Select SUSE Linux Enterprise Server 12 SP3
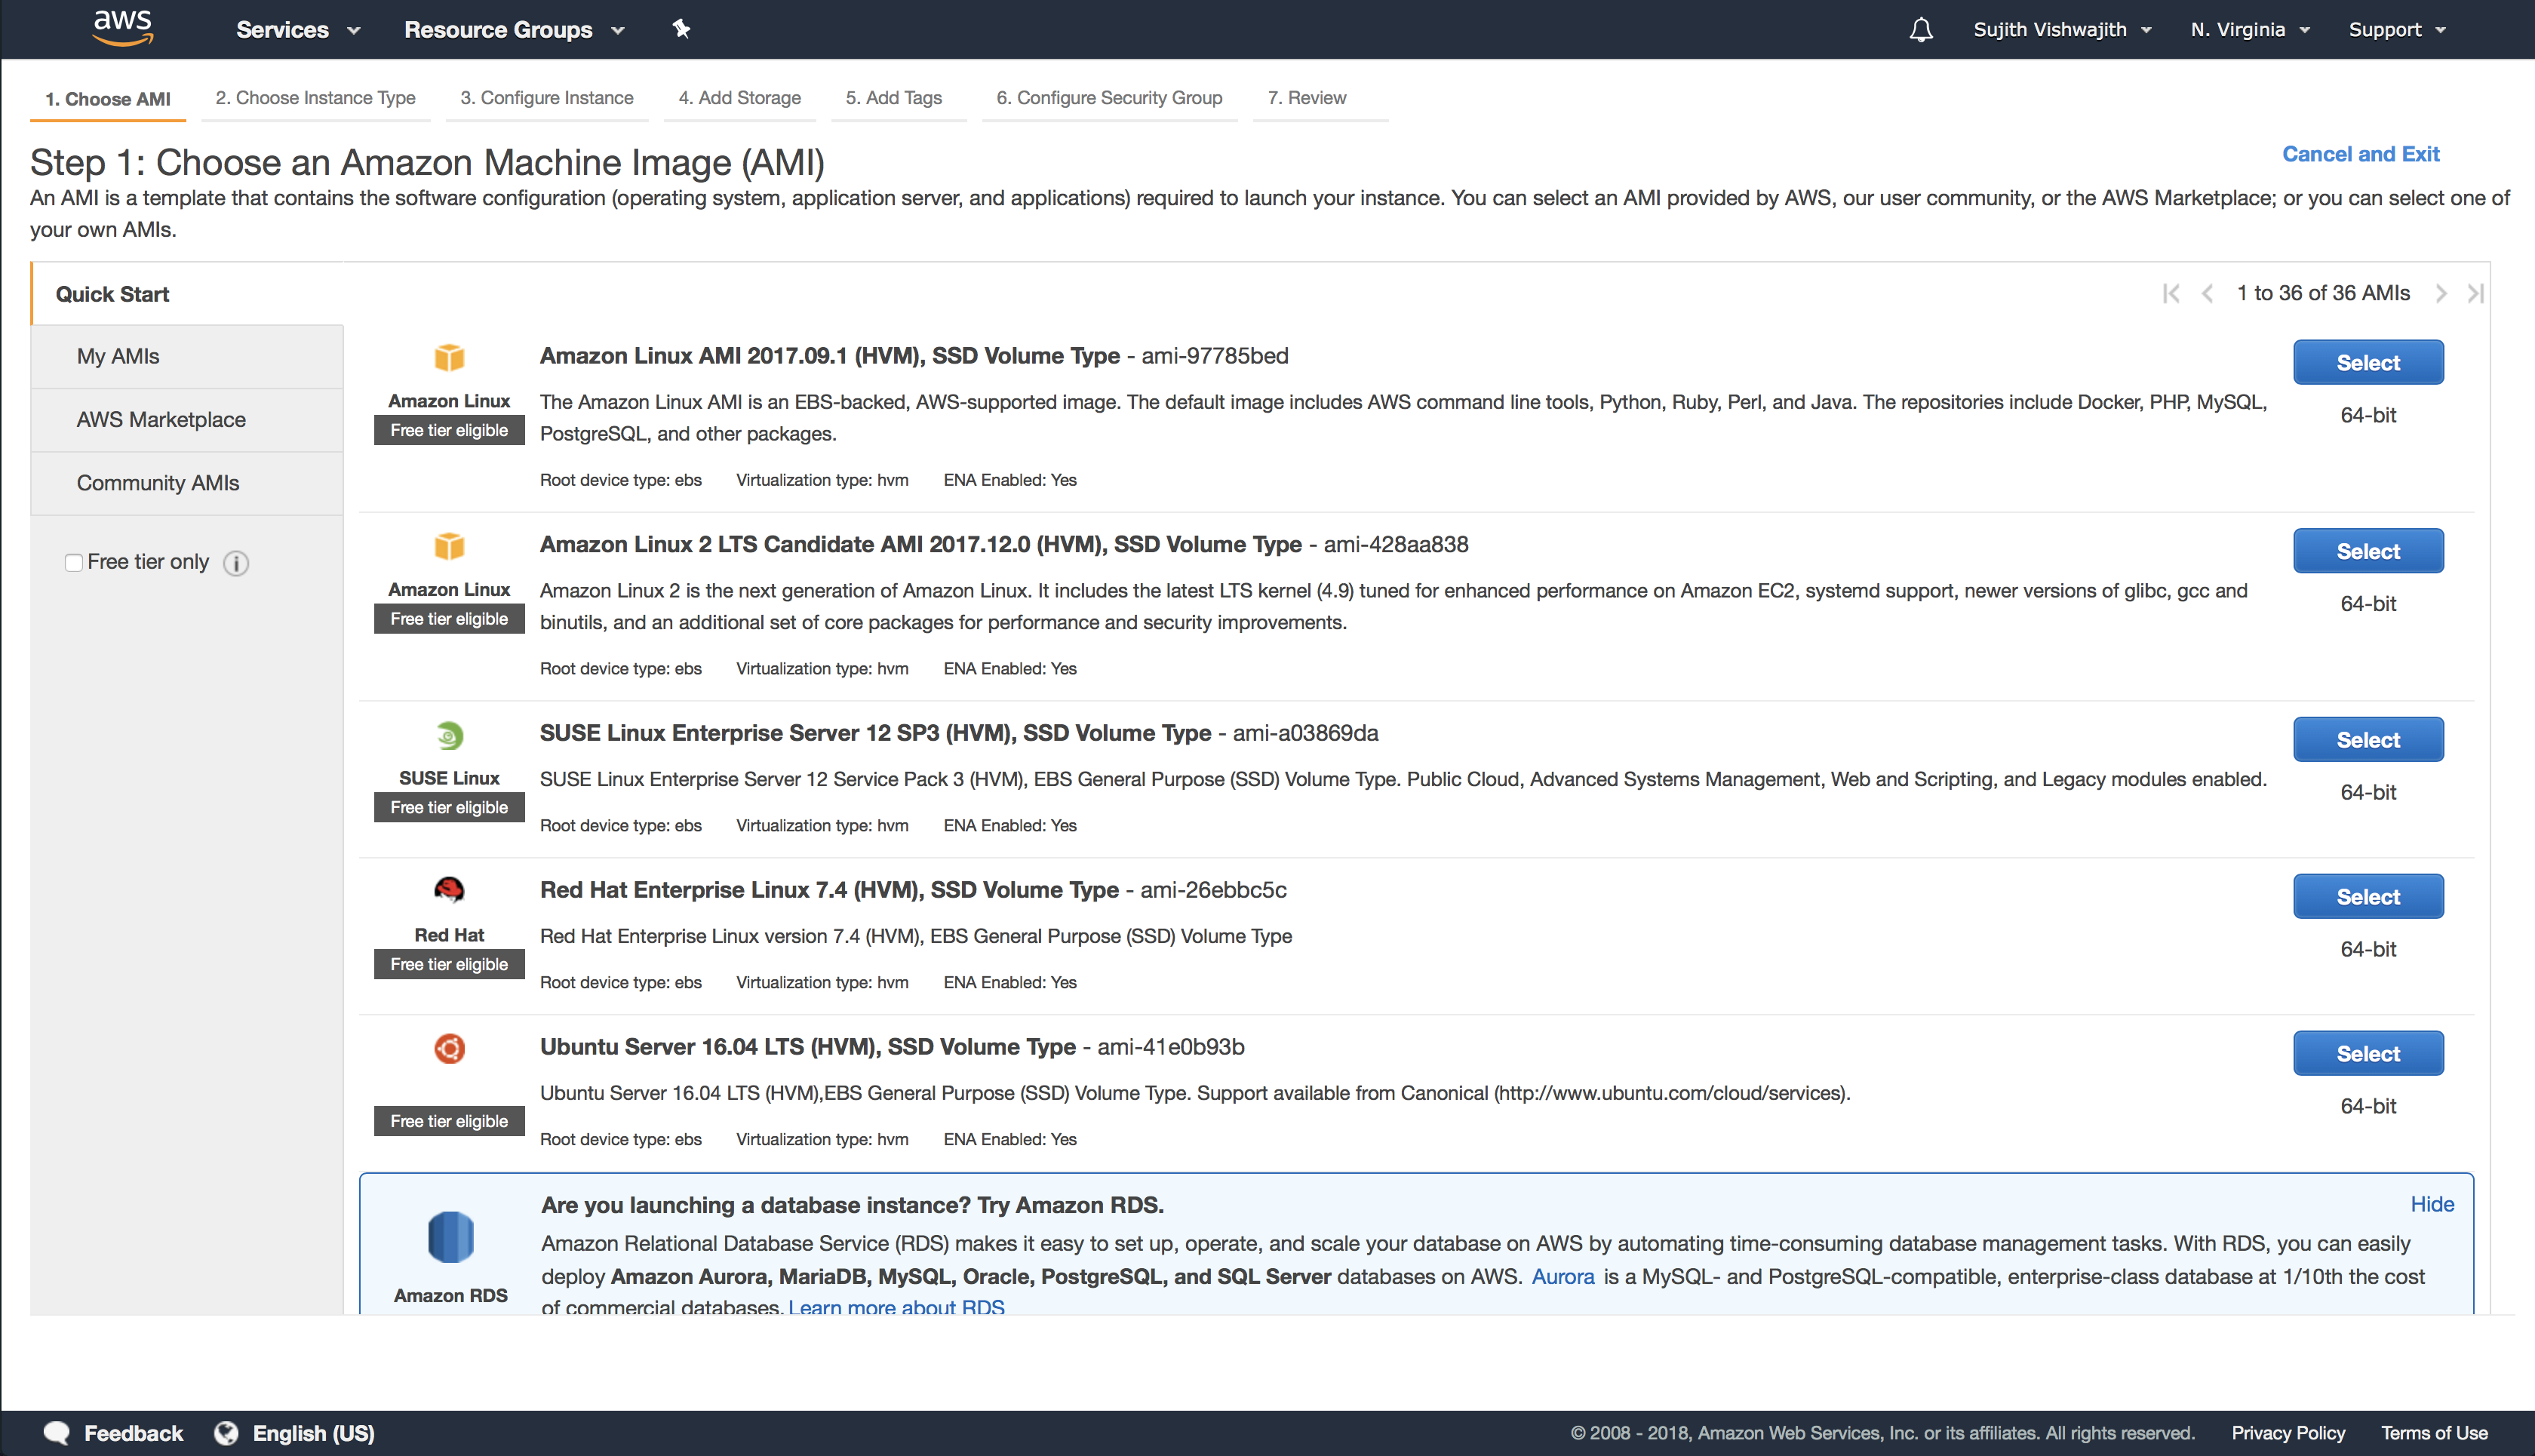2535x1456 pixels. point(2367,740)
